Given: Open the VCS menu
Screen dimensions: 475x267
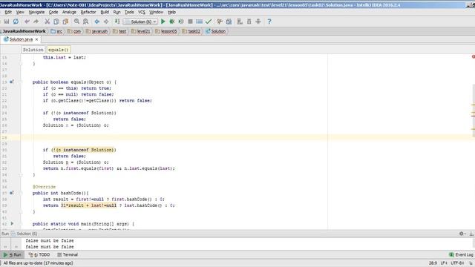Looking at the screenshot, I should pos(142,12).
